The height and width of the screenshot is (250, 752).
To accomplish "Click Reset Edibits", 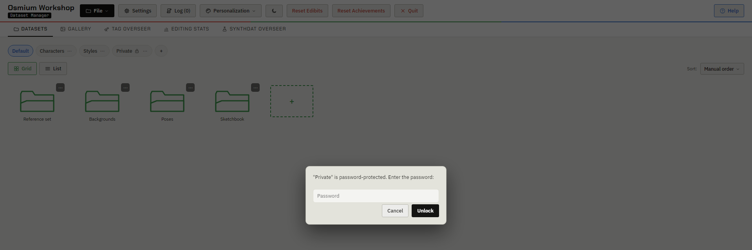I will pos(307,11).
